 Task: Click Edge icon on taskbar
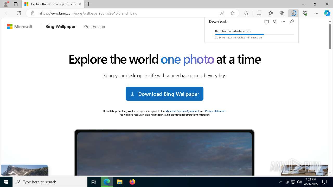click(x=107, y=182)
